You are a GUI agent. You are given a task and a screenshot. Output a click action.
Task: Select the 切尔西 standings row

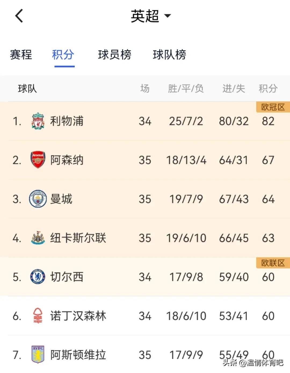click(x=145, y=277)
